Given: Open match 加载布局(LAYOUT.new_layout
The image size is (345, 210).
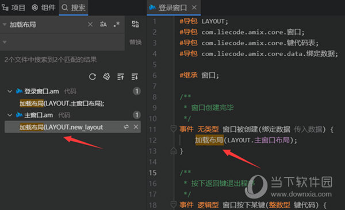Looking at the screenshot, I should [x=61, y=127].
